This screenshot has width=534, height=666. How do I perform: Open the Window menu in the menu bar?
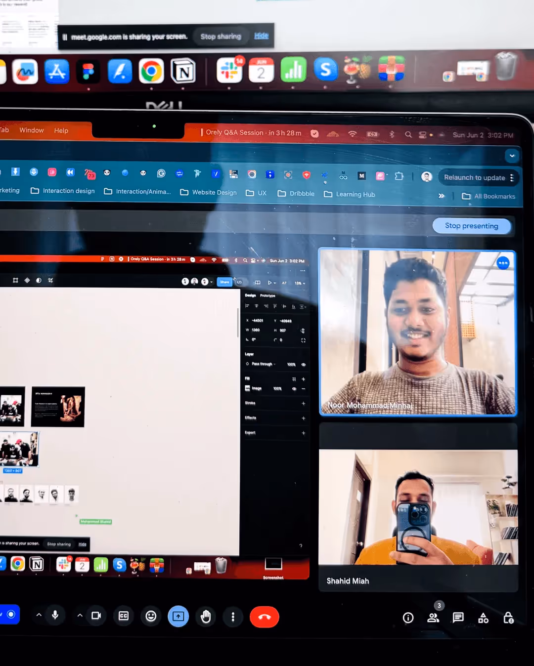pyautogui.click(x=31, y=130)
